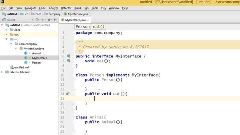Click the com breadcrumb in navigation bar

[x=36, y=14]
